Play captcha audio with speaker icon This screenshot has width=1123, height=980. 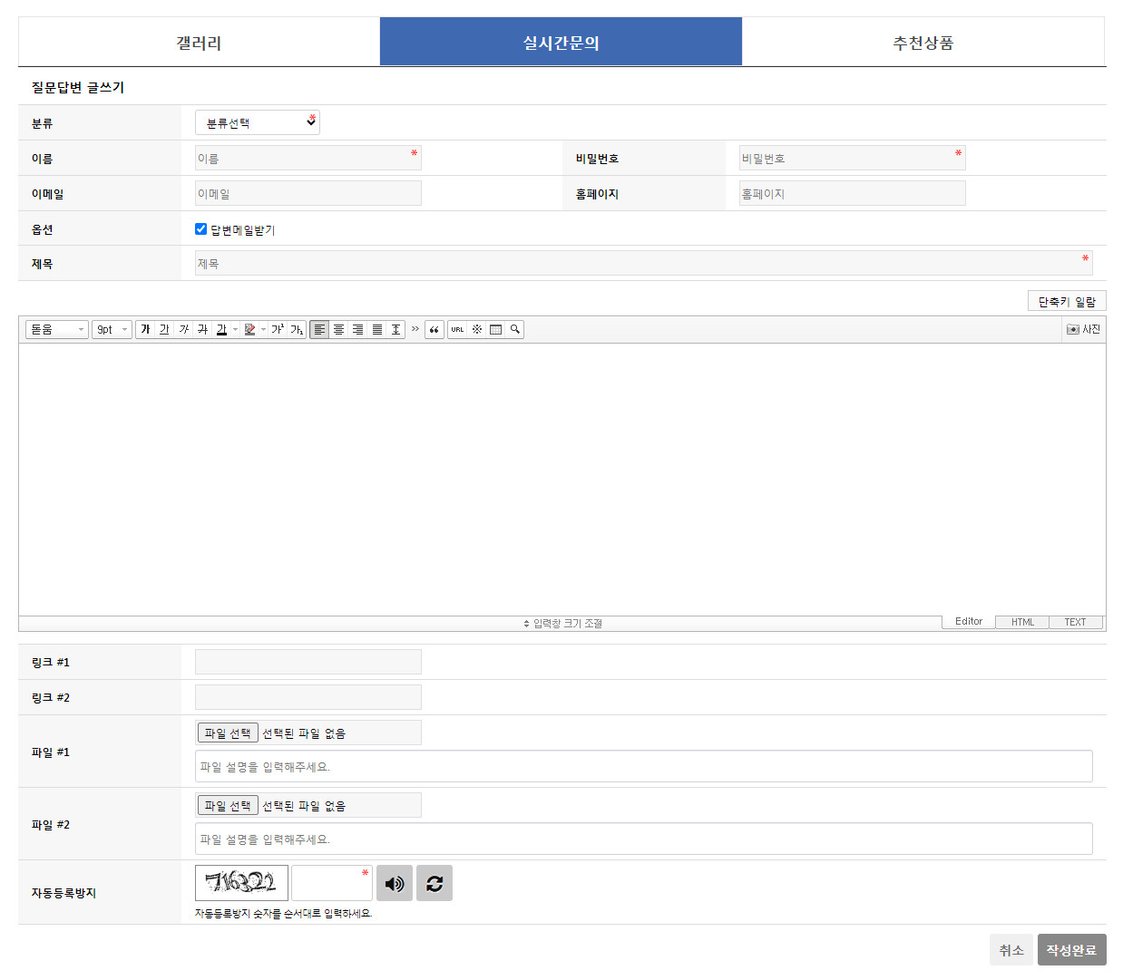coord(395,883)
